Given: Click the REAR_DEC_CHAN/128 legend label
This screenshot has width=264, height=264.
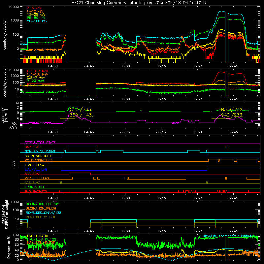Looking at the screenshot, I should [44, 213].
